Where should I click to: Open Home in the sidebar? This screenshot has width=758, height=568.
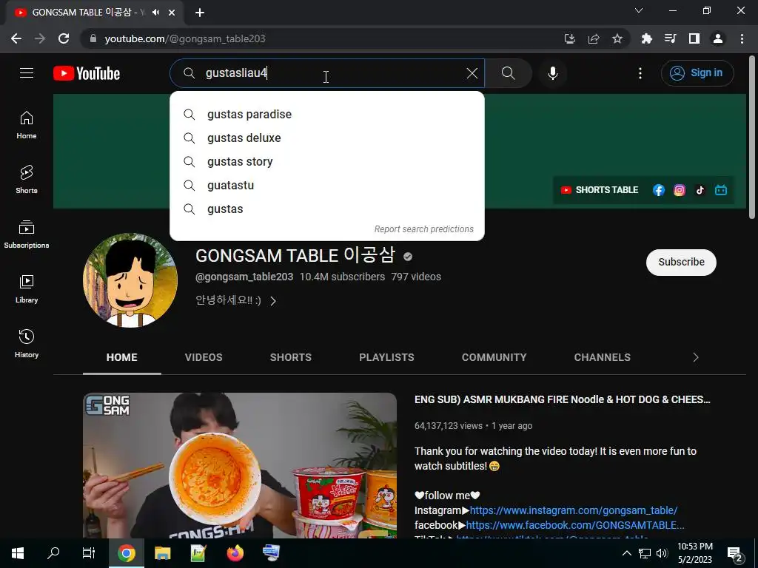point(27,124)
